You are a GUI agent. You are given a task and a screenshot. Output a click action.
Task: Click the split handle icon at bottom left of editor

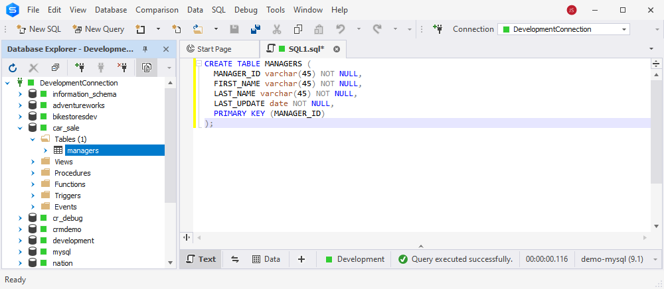pos(187,237)
